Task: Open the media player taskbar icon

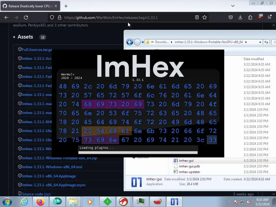Action: tap(90, 202)
